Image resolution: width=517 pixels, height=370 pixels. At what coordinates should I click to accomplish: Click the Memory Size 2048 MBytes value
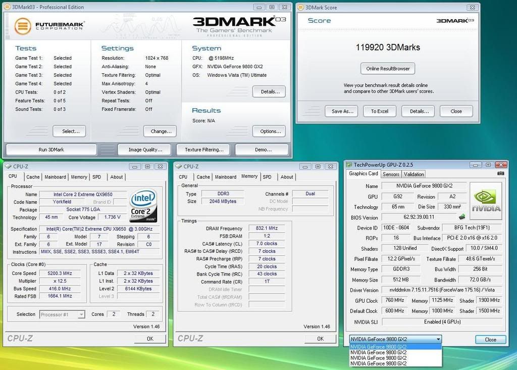point(223,201)
